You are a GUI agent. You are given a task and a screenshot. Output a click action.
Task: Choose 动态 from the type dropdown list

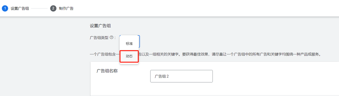129,56
